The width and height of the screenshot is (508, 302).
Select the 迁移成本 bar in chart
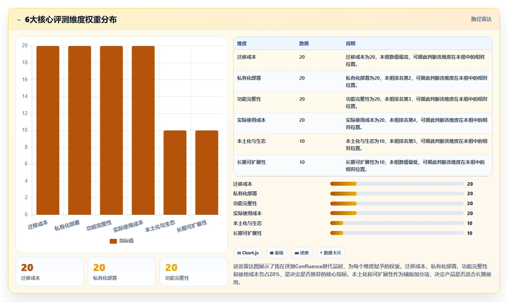[48, 130]
